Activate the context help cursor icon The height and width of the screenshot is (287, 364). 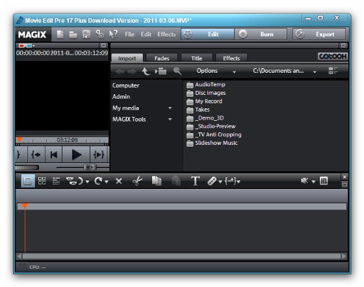pos(113,34)
